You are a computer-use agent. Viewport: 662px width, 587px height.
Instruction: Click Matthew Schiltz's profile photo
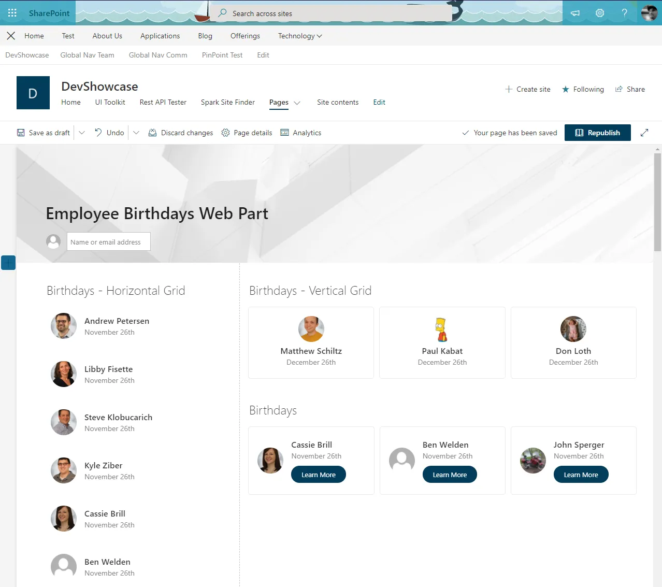point(311,329)
